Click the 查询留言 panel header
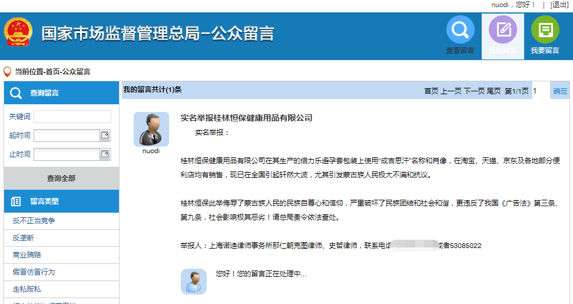This screenshot has width=573, height=304. point(61,93)
